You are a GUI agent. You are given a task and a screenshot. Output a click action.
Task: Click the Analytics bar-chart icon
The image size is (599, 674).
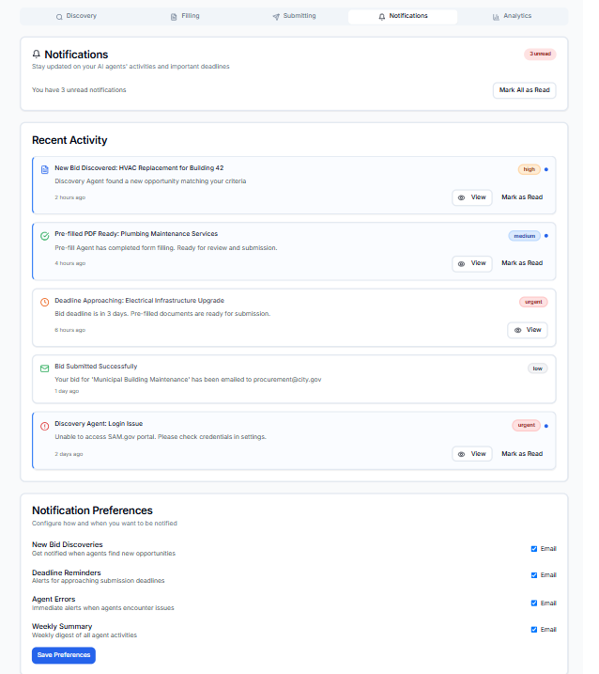pyautogui.click(x=496, y=17)
